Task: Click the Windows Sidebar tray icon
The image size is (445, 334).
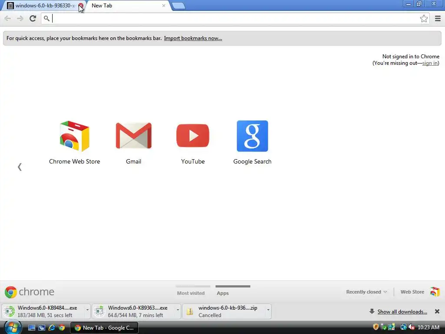Action: point(392,327)
